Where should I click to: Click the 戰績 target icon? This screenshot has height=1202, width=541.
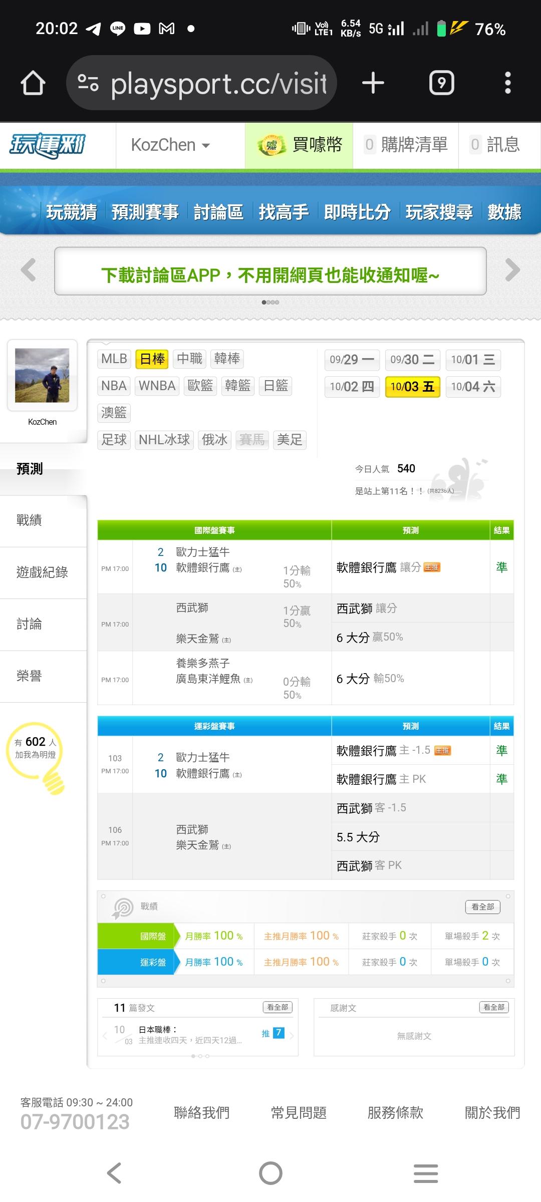coord(123,908)
